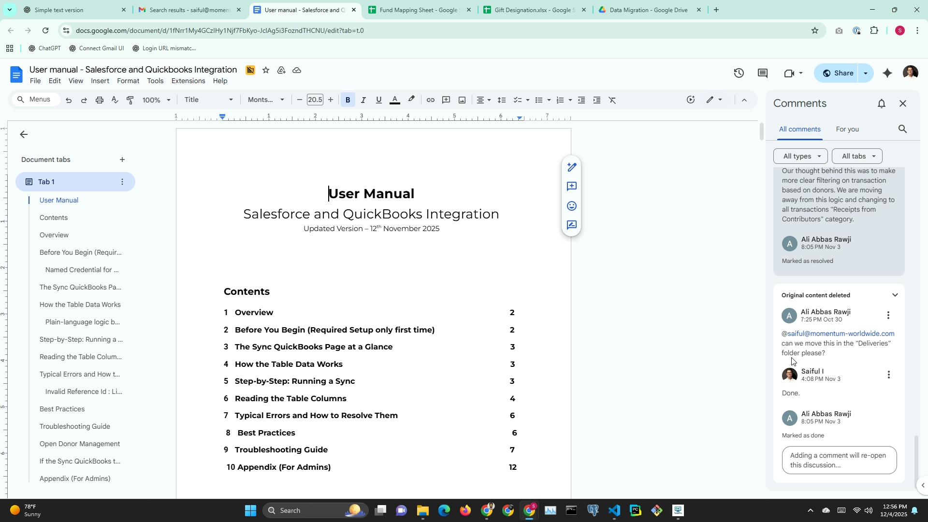Click the add comment icon beside page

coord(571,187)
